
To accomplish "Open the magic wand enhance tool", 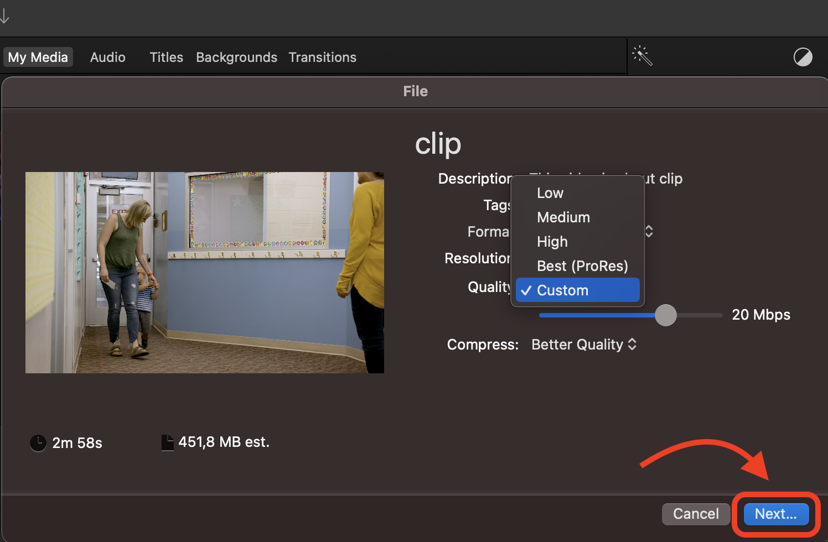I will pos(643,56).
